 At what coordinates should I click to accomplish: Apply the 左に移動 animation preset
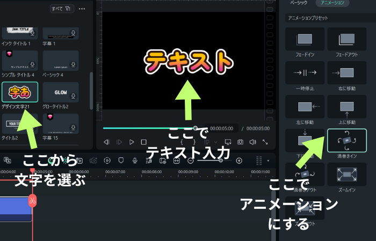pos(305,107)
